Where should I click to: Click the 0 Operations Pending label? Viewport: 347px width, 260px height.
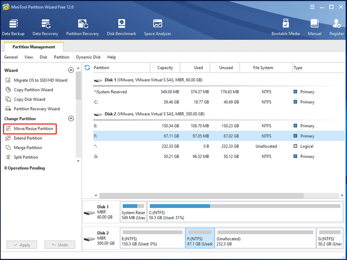(x=25, y=168)
